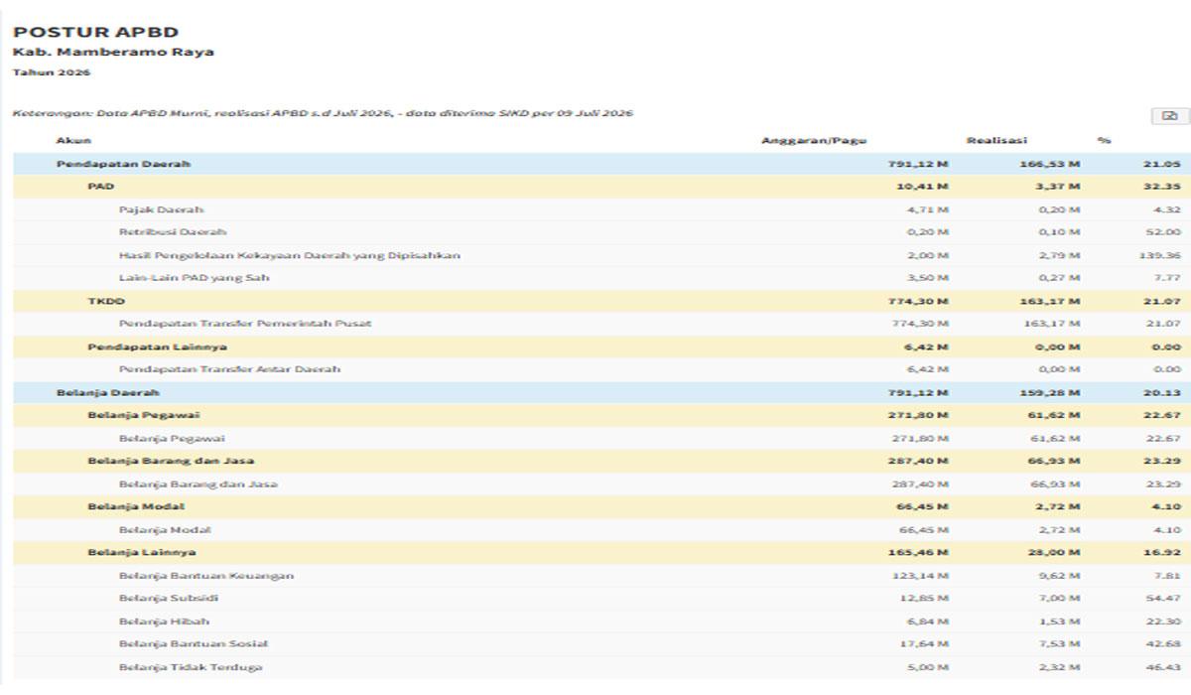Select the PAD group row label
The height and width of the screenshot is (695, 1191).
point(100,187)
